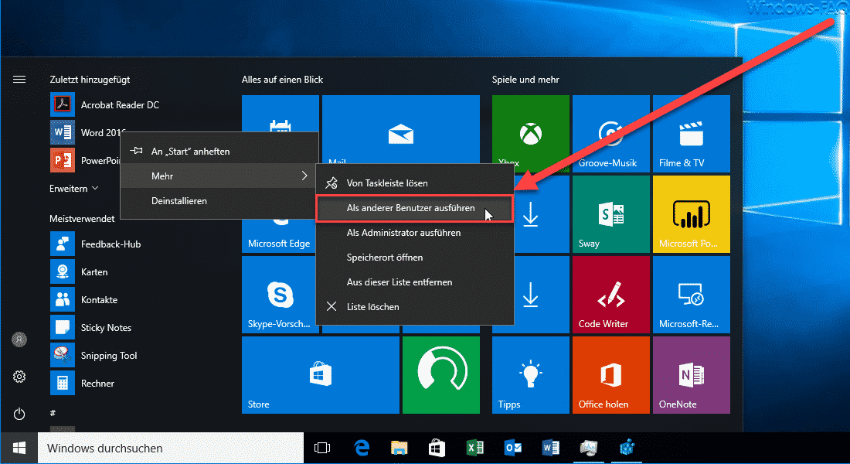Open Skype-Vorschau tile
This screenshot has width=850, height=464.
pyautogui.click(x=279, y=294)
